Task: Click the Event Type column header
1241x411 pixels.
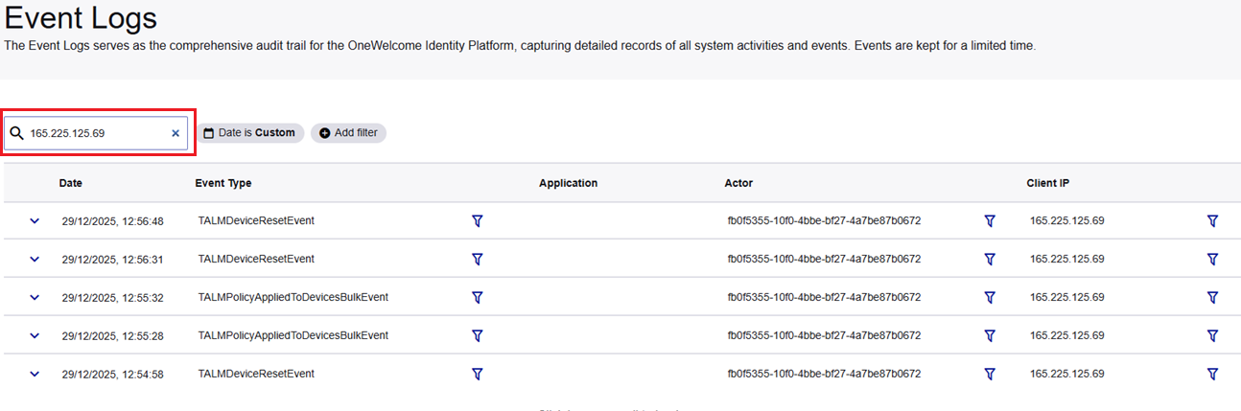Action: tap(222, 183)
